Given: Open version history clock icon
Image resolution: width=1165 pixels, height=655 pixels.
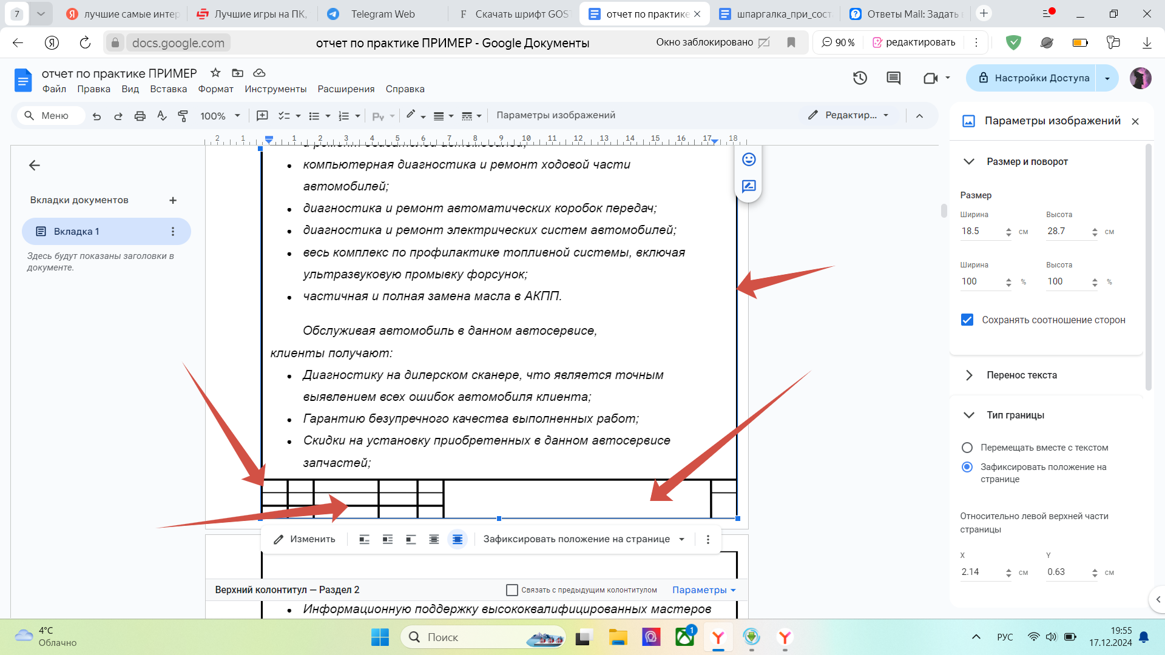Looking at the screenshot, I should point(860,78).
